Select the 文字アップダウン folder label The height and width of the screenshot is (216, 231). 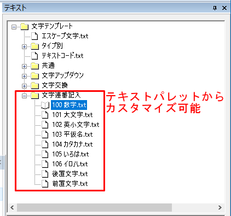[63, 75]
